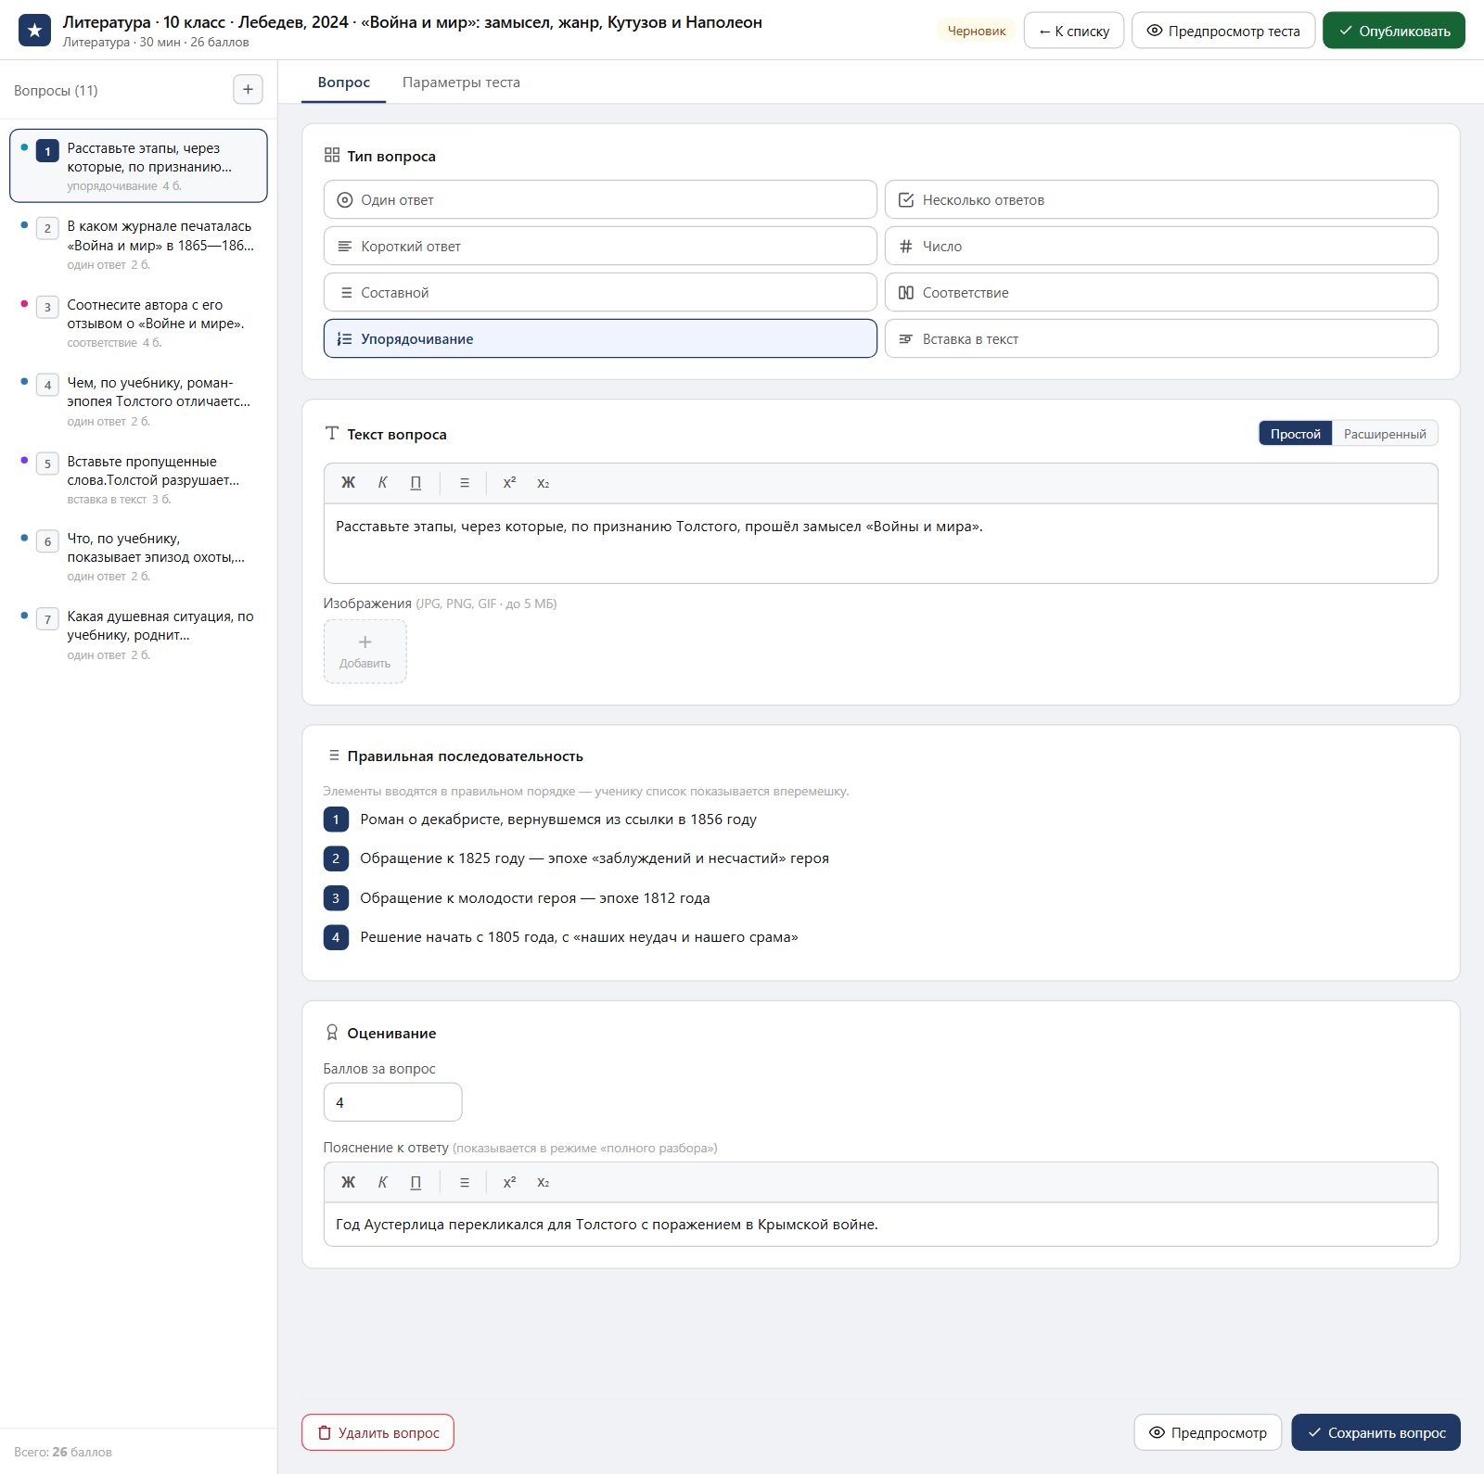This screenshot has width=1484, height=1474.
Task: Choose «Короткий ответ» question type
Action: click(600, 246)
